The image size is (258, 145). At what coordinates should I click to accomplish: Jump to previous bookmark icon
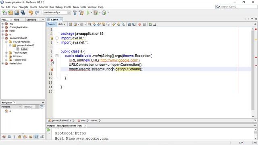pos(114,25)
